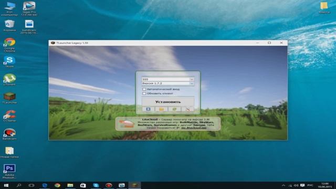The width and height of the screenshot is (336, 189).
Task: Select the CCleaner desktop shortcut
Action: [9, 116]
